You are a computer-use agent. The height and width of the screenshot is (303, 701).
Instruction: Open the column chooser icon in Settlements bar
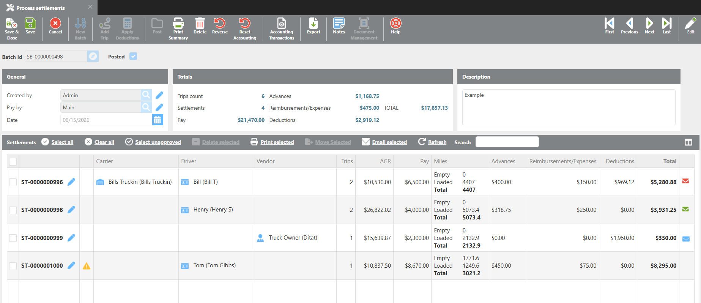point(688,142)
